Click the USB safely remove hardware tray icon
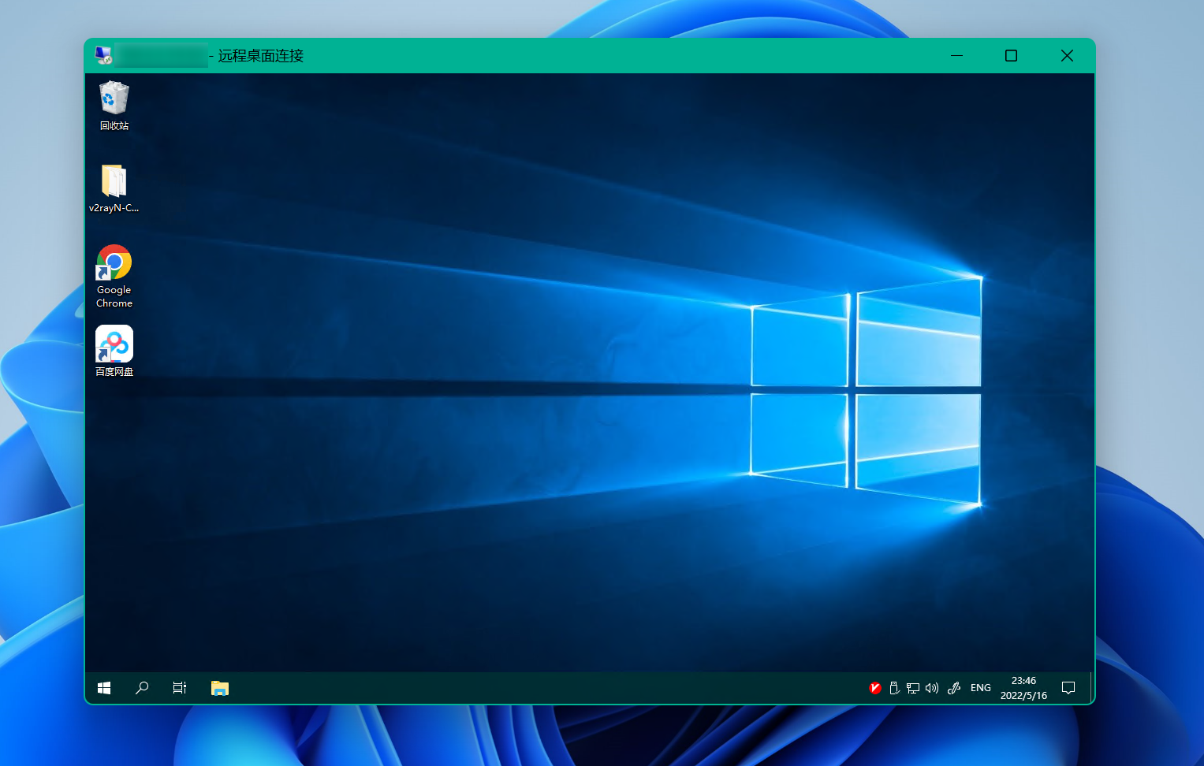The height and width of the screenshot is (766, 1204). click(x=894, y=688)
